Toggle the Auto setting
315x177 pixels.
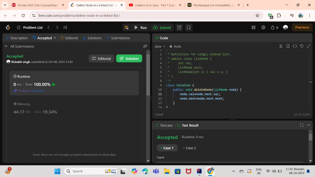click(x=175, y=46)
